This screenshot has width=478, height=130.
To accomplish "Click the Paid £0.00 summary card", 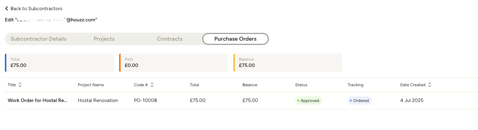I will click(173, 63).
